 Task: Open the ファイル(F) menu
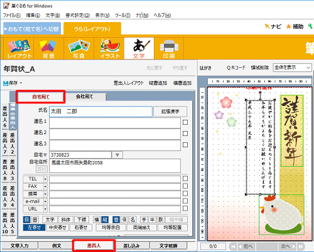tap(12, 15)
